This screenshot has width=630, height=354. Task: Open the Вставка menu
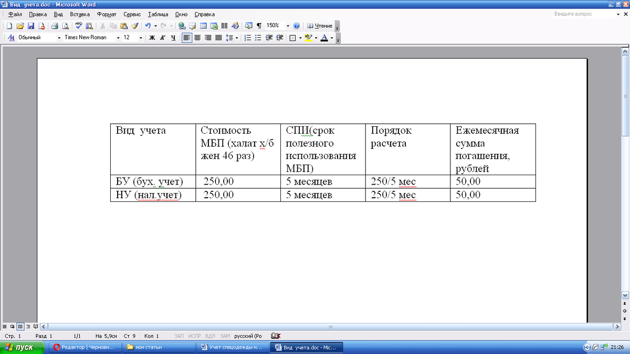tap(80, 14)
